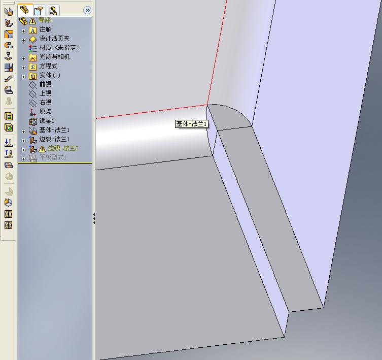This screenshot has width=382, height=360.
Task: Select the Sketched Bend tool
Action: tap(9, 56)
